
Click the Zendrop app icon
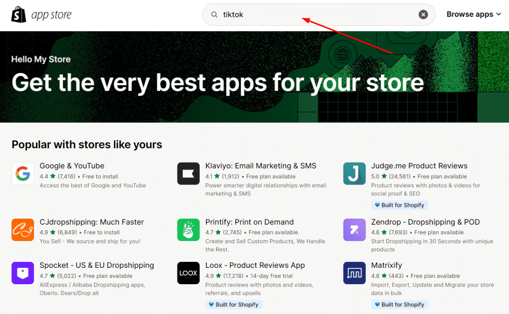pyautogui.click(x=354, y=230)
